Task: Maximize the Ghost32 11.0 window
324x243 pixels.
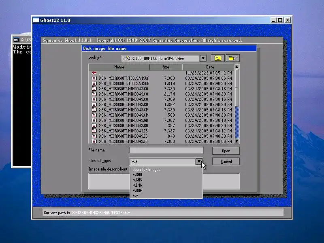Action: pyautogui.click(x=280, y=20)
